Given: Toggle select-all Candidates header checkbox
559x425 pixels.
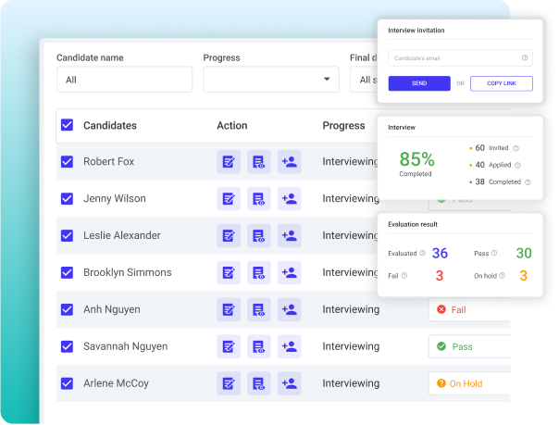Looking at the screenshot, I should point(67,125).
